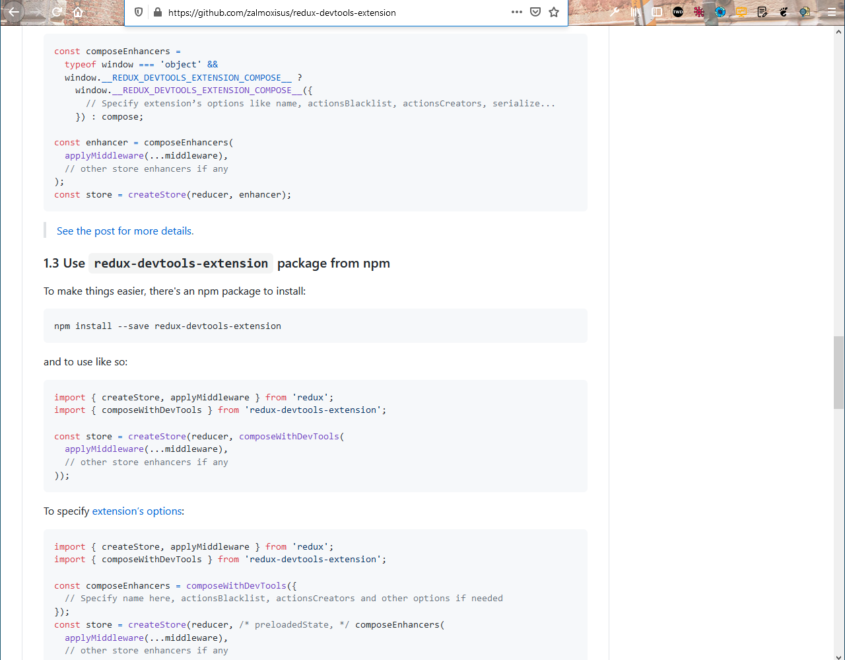Open tracking protection shield info
The image size is (845, 660).
tap(139, 12)
